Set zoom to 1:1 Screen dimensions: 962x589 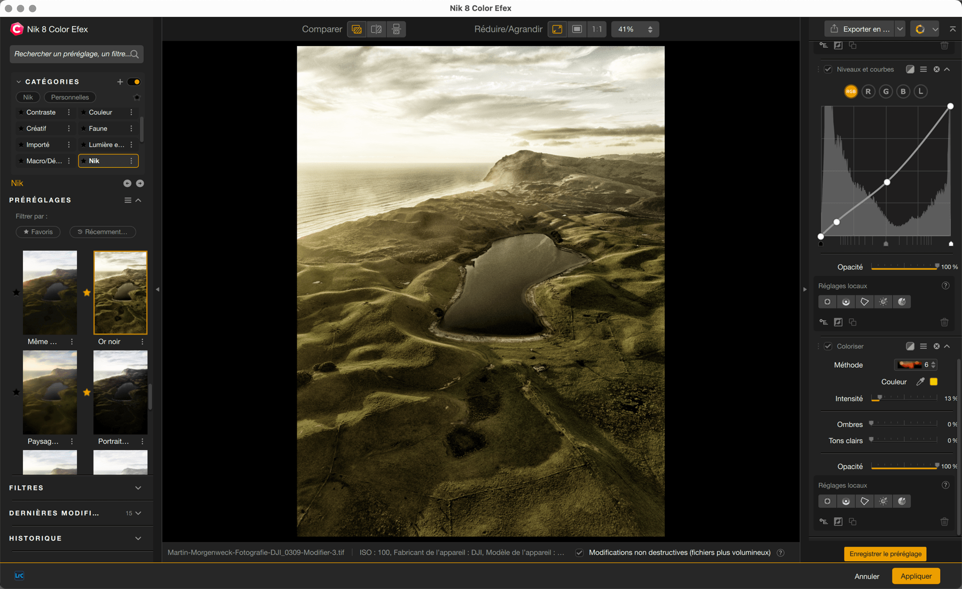[x=597, y=29]
